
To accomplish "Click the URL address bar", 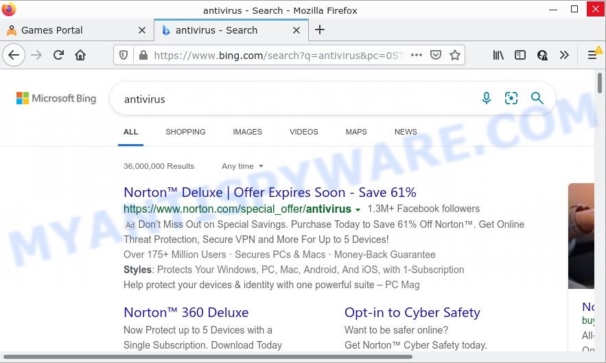I will [x=278, y=56].
